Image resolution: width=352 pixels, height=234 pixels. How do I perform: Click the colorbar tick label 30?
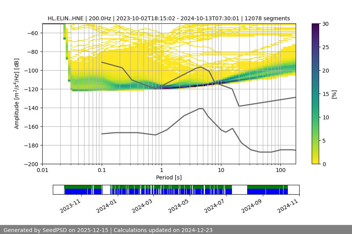[326, 24]
